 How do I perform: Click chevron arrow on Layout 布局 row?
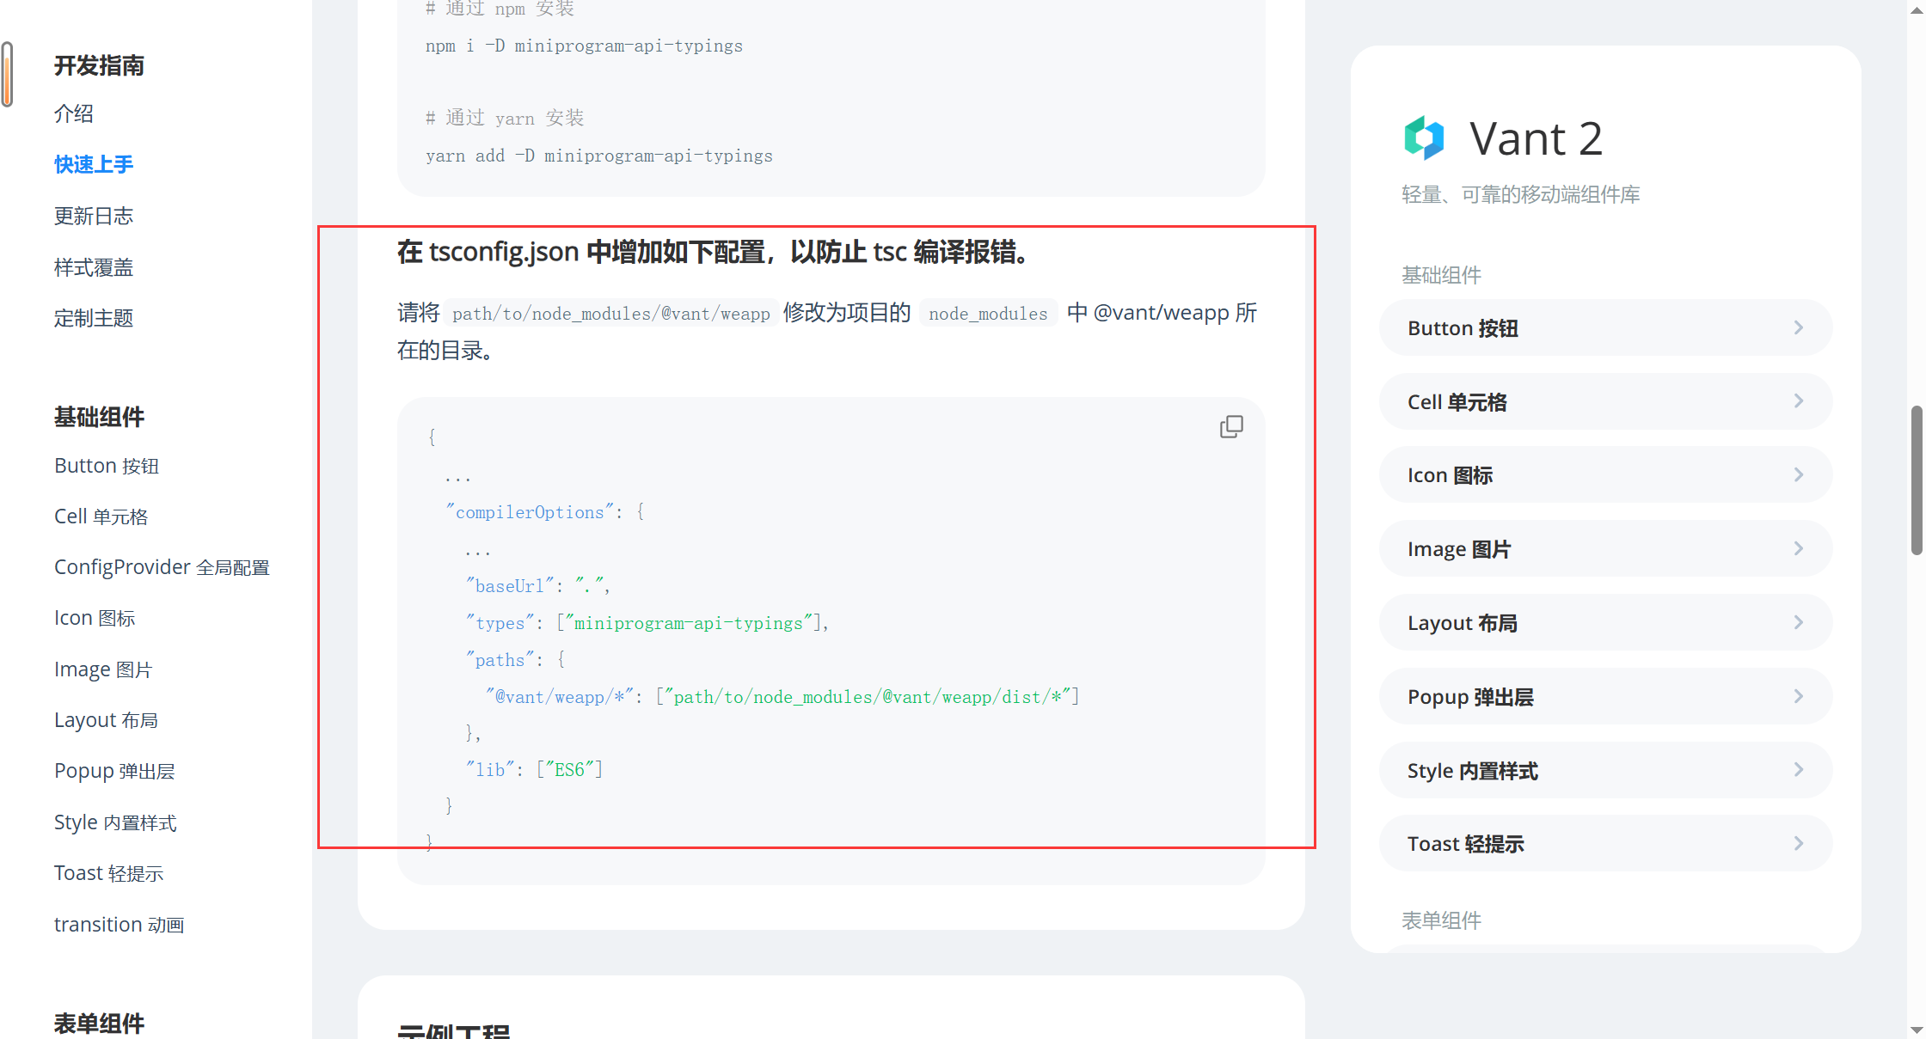(x=1798, y=622)
